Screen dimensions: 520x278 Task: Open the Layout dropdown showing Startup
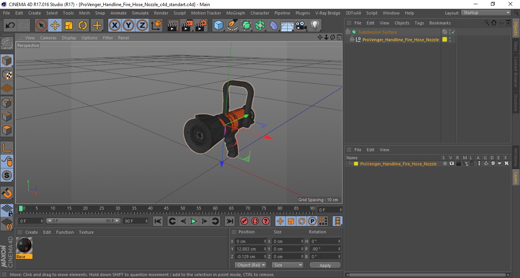tap(486, 13)
